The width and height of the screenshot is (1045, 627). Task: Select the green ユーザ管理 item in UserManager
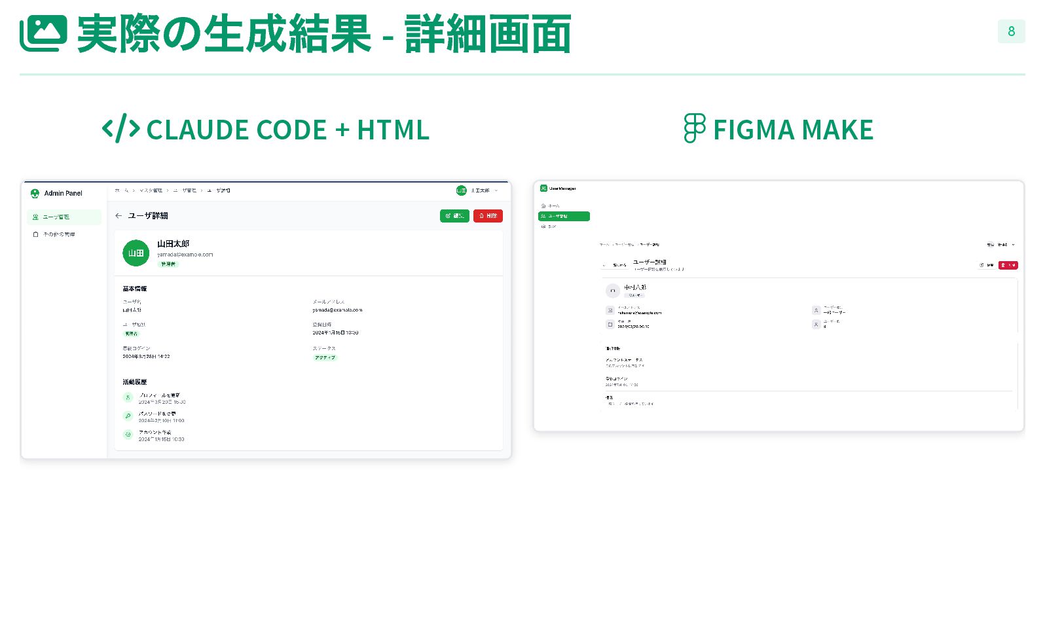[564, 216]
